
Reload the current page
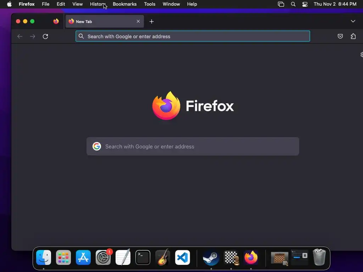45,36
